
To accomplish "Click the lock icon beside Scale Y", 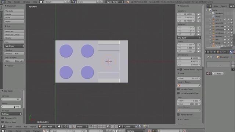I will [x=199, y=48].
